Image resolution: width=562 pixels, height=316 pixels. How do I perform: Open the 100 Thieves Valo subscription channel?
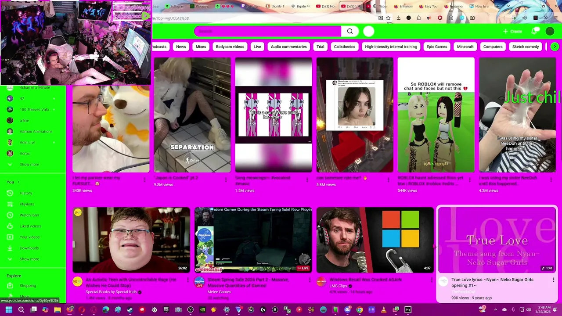click(x=34, y=109)
